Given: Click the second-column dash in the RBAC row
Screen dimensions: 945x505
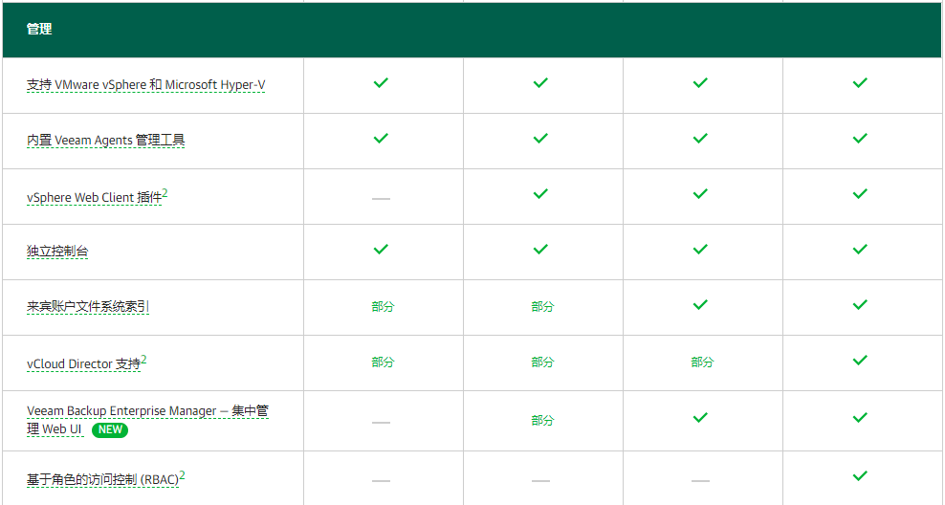Looking at the screenshot, I should tap(540, 481).
